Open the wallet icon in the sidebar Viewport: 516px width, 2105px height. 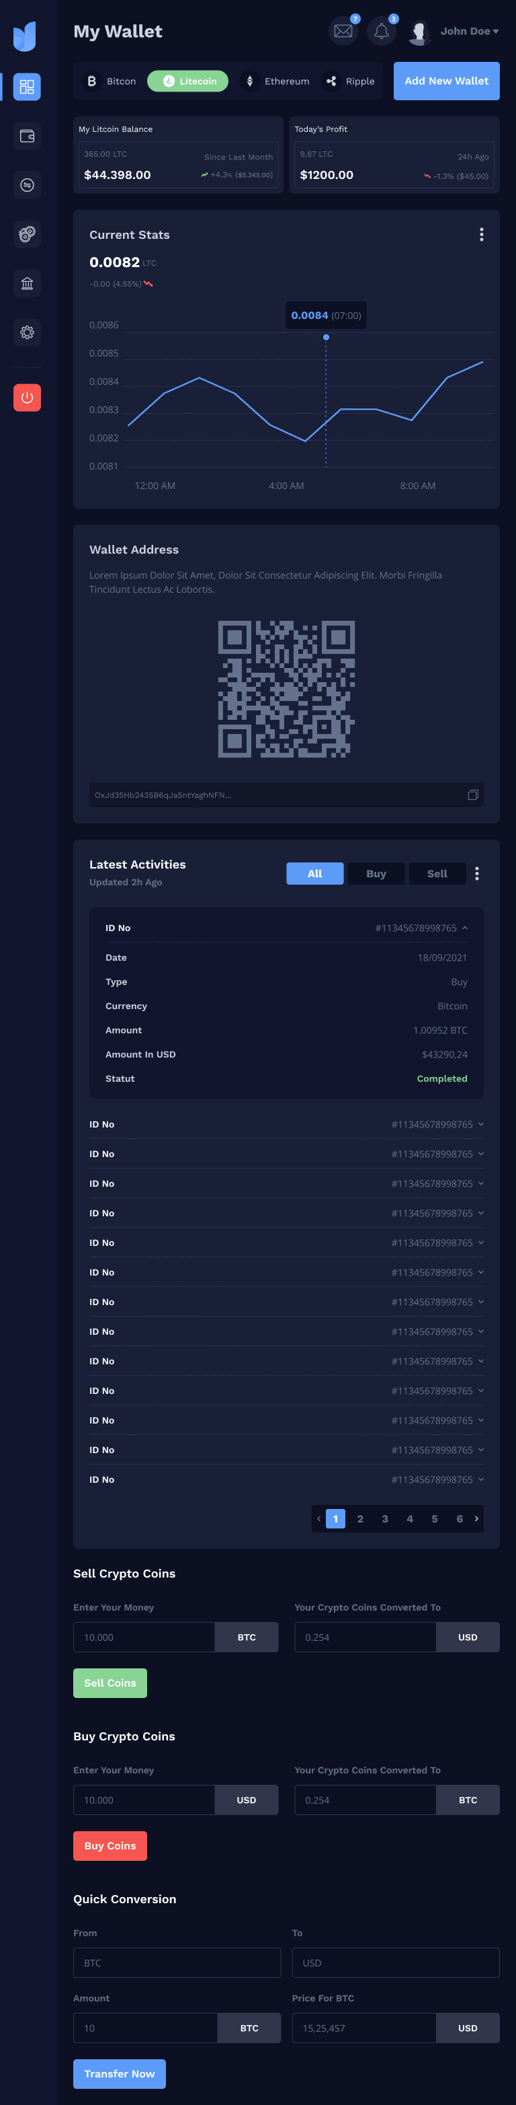[27, 136]
